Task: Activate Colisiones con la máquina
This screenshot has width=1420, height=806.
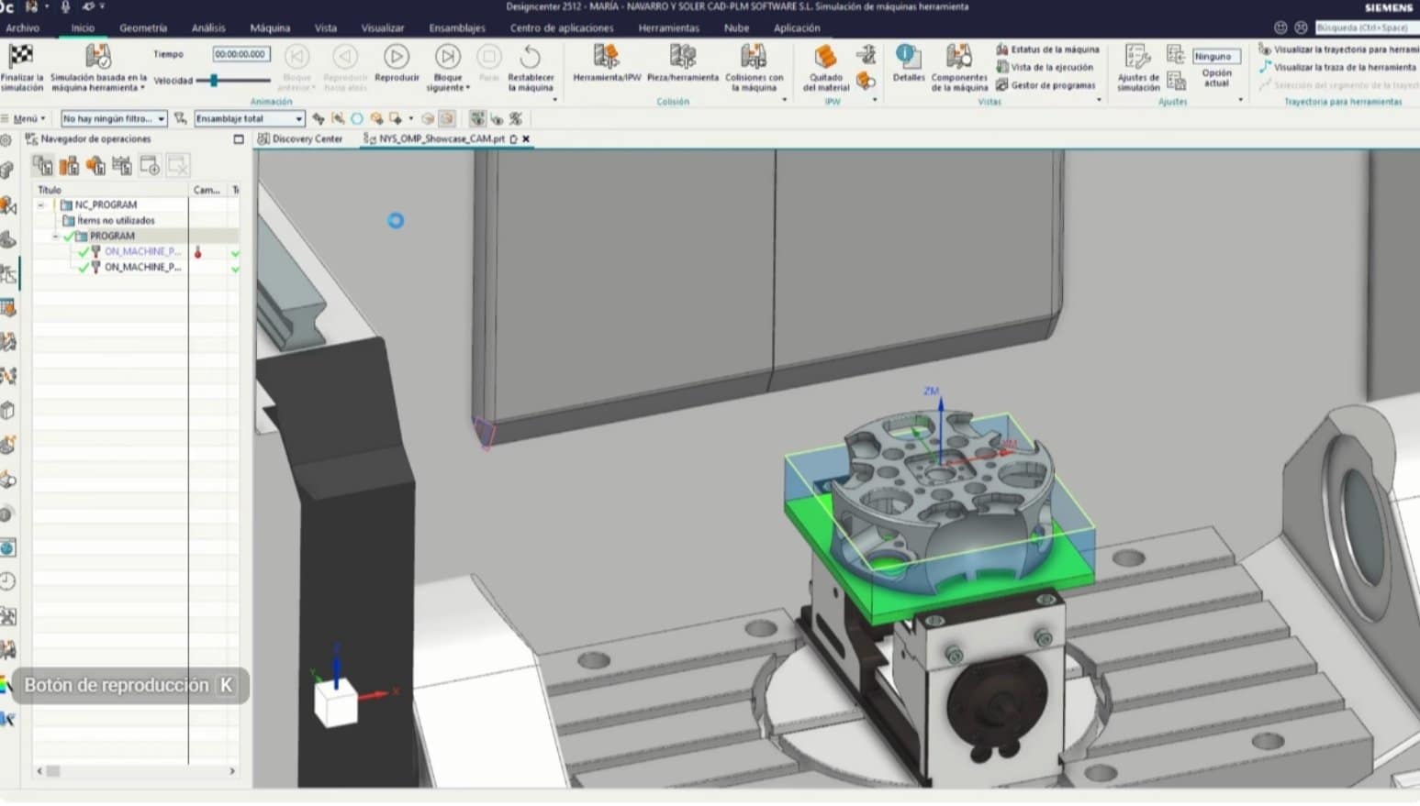Action: click(753, 62)
